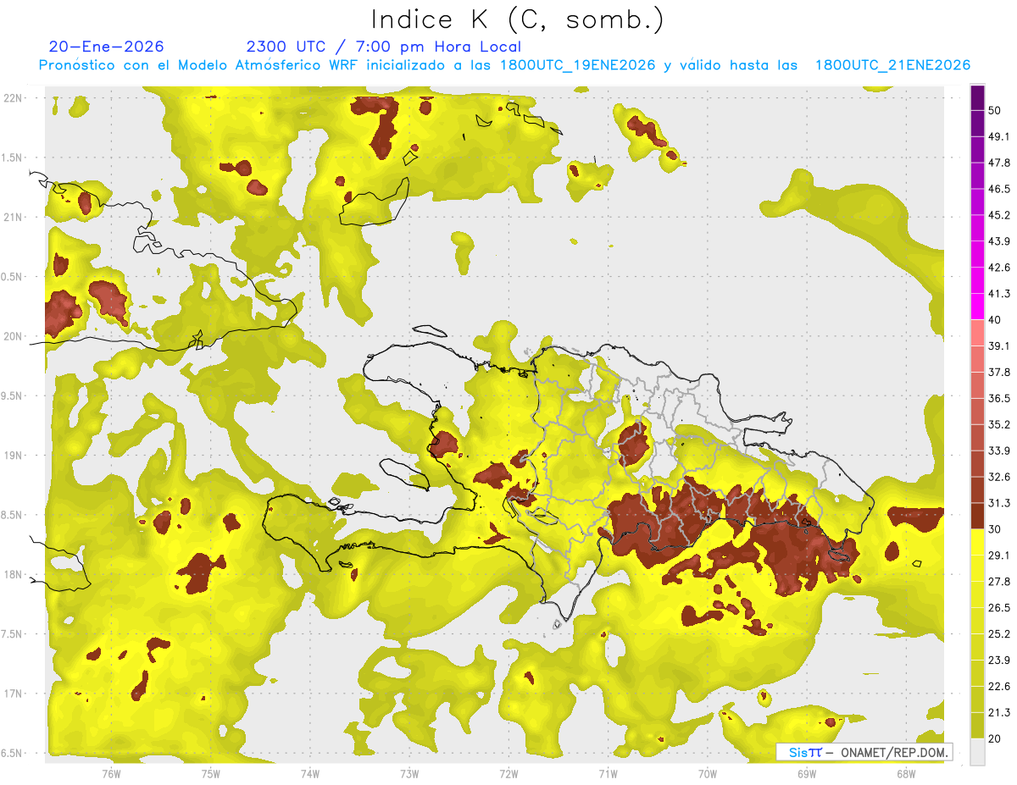
Task: Click the "26.5" color scale label
Action: point(998,608)
